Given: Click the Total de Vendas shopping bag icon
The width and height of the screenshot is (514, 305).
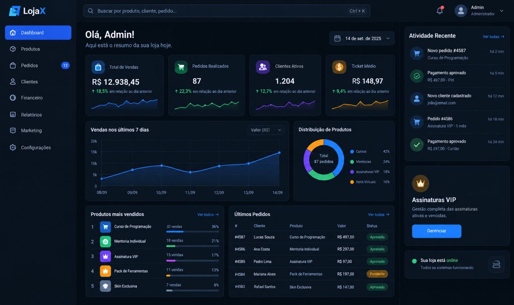Looking at the screenshot, I should point(98,67).
